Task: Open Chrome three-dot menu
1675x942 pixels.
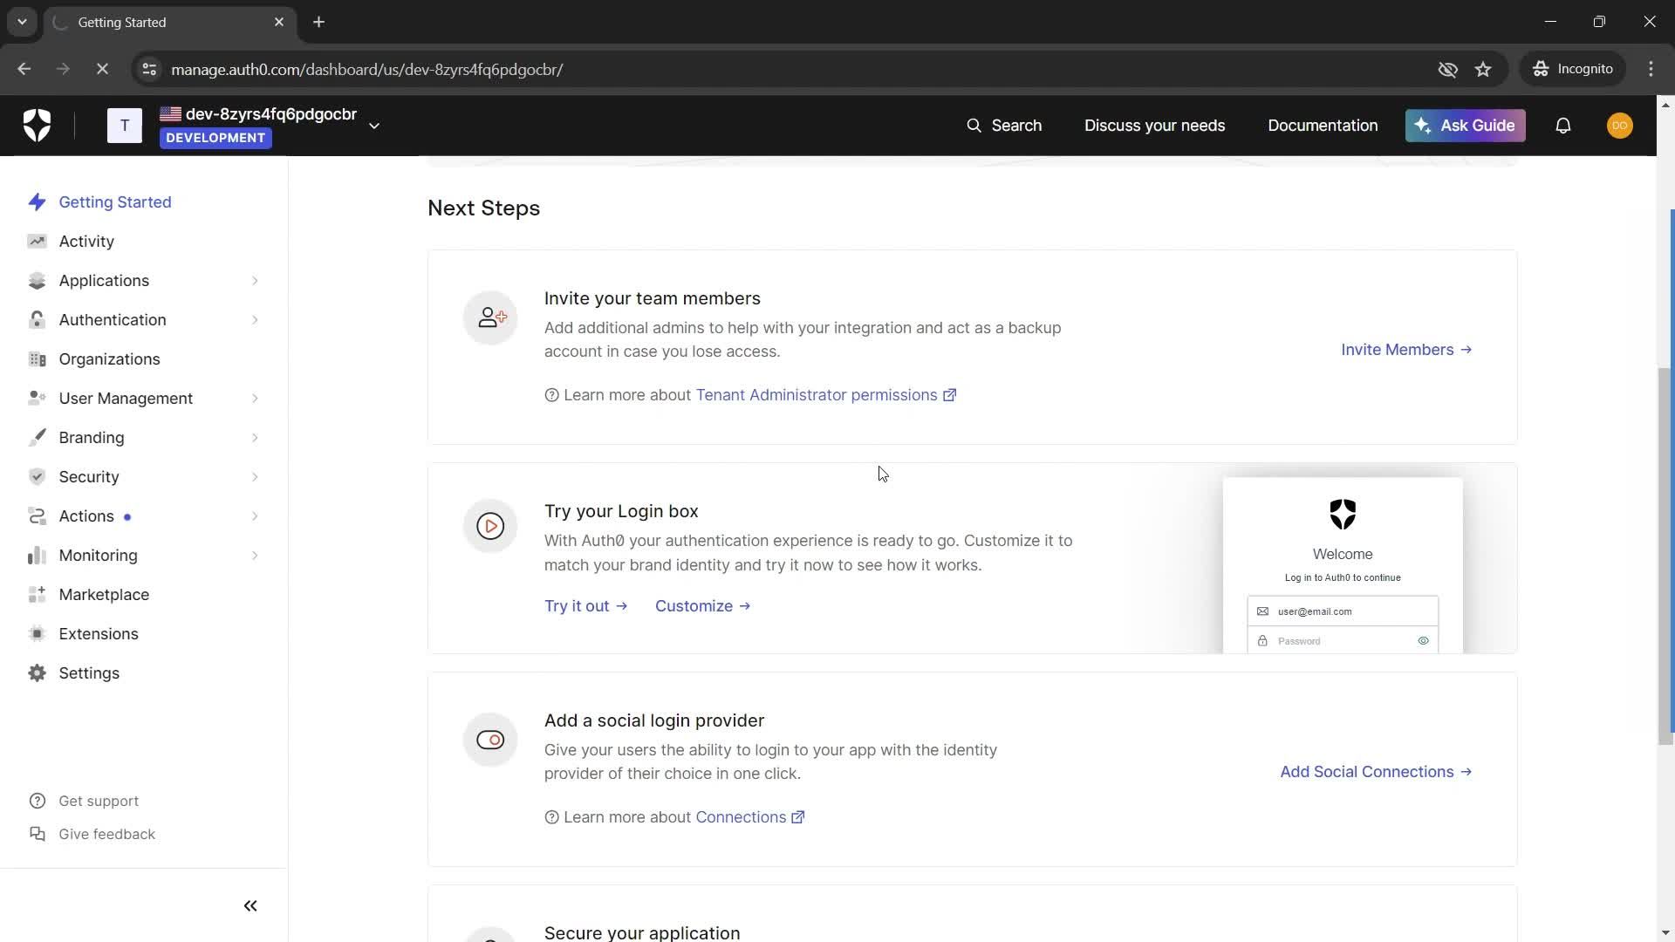Action: 1651,69
